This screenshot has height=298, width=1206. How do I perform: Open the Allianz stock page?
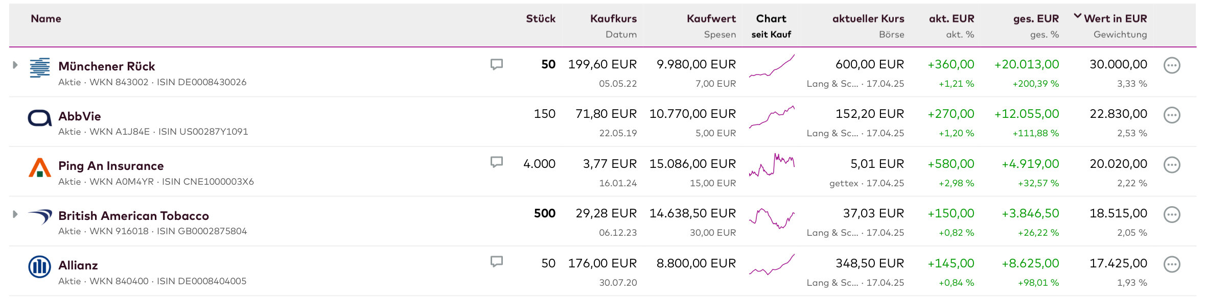78,265
